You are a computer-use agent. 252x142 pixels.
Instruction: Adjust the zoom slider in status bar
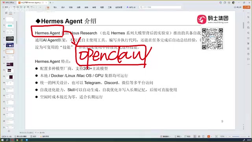(239, 136)
